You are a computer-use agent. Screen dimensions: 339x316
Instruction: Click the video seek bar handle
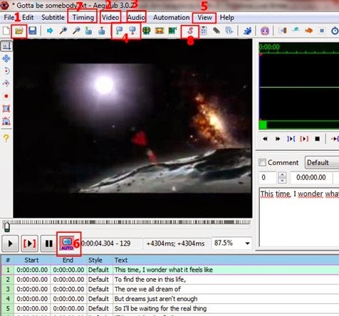[7, 227]
